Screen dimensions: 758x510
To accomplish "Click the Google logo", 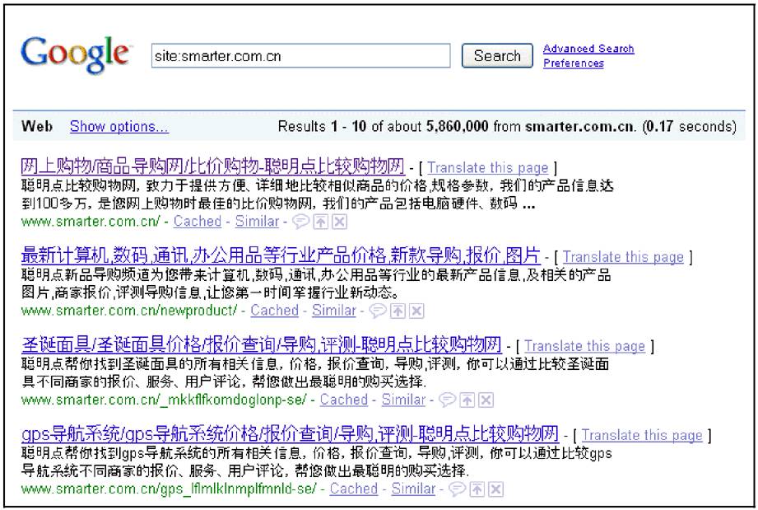I will tap(76, 54).
